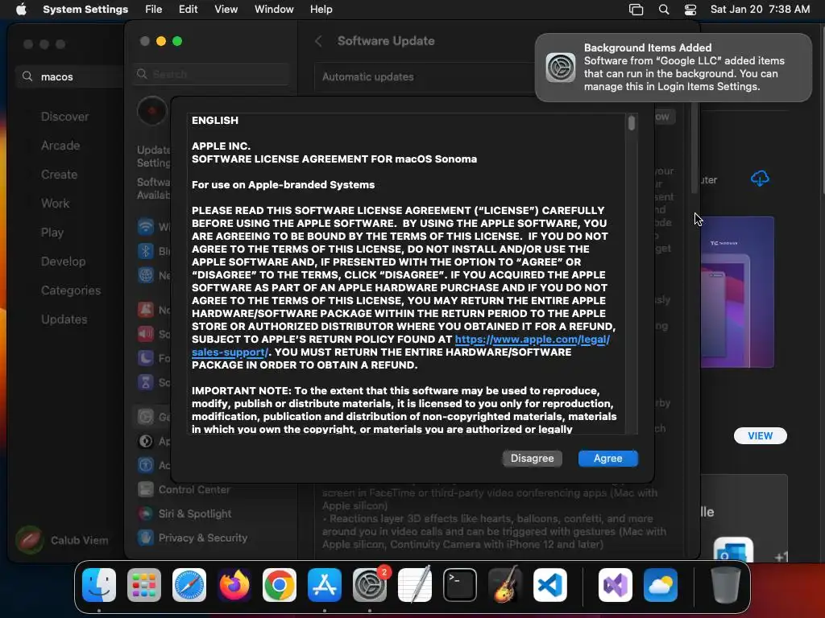Open TextEdit from the Dock
This screenshot has width=825, height=618.
(x=415, y=585)
